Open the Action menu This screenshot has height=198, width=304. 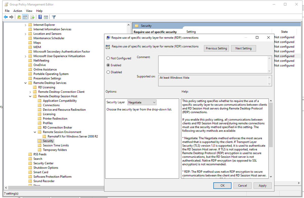click(x=18, y=11)
